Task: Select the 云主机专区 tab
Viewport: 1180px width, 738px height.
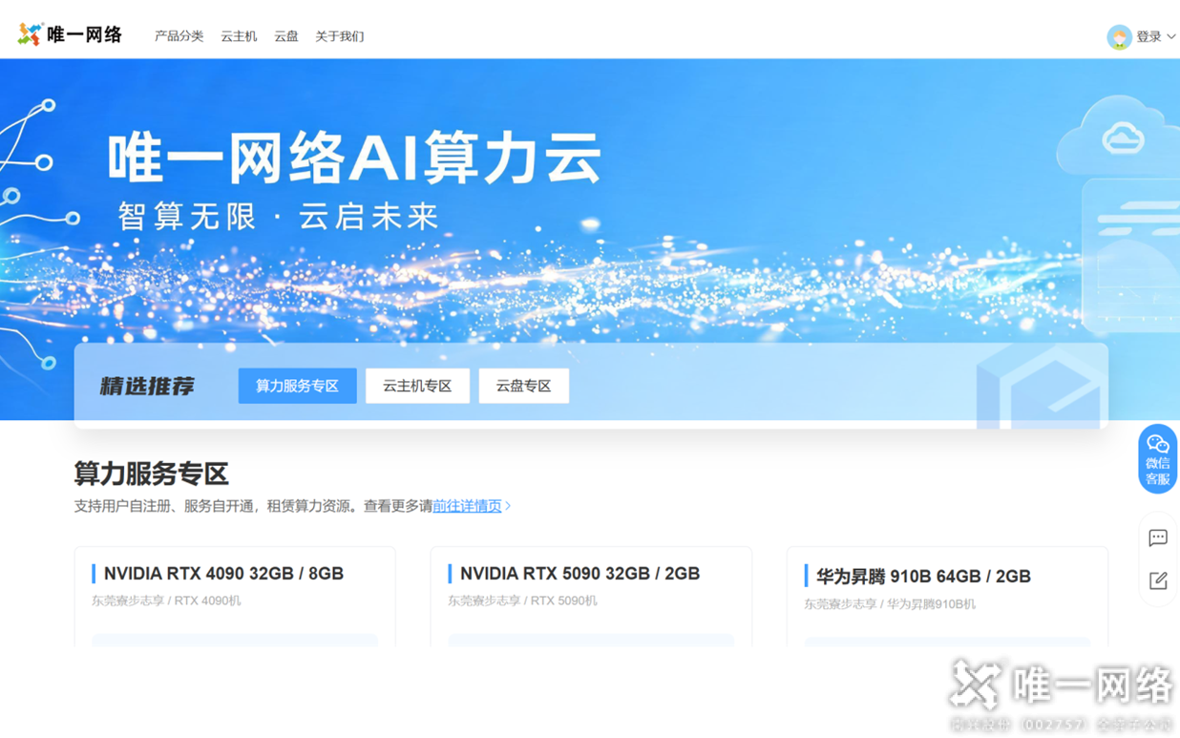Action: (417, 386)
